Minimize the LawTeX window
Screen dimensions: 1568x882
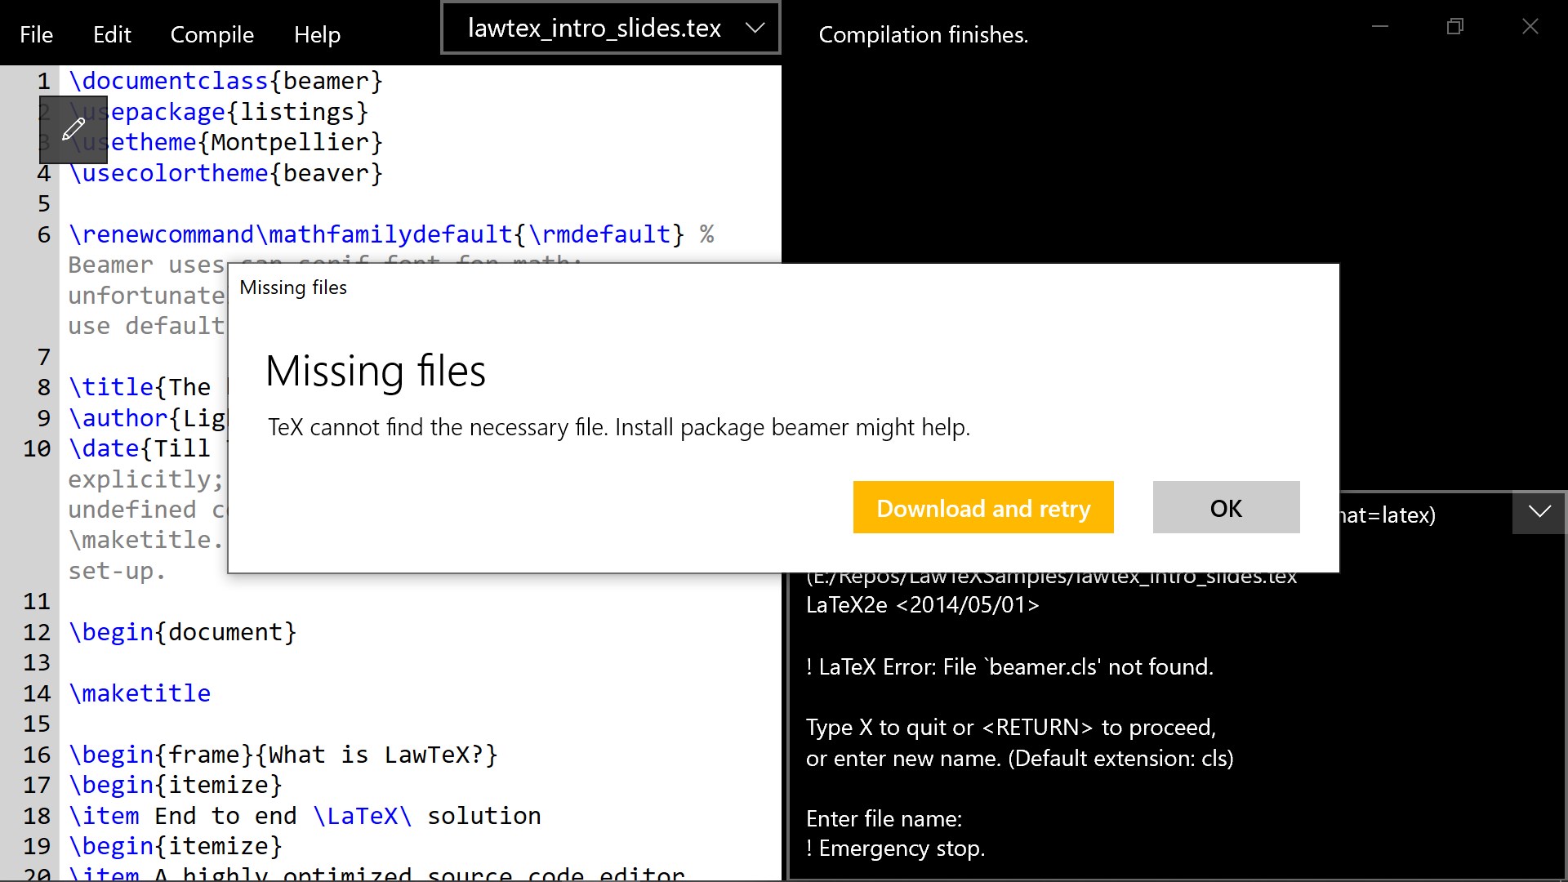tap(1380, 27)
